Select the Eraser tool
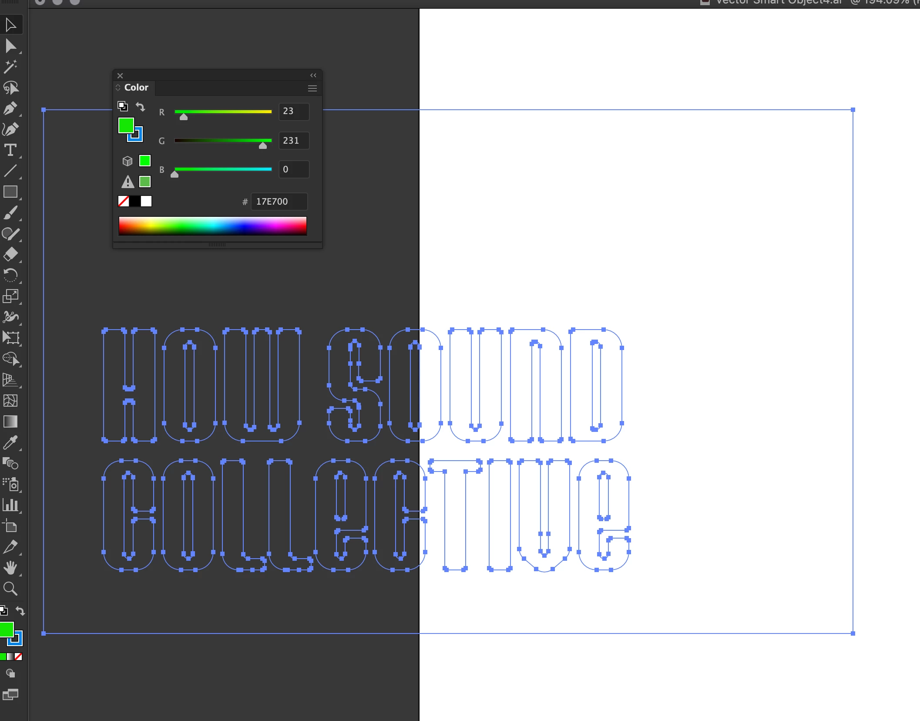Viewport: 920px width, 721px height. tap(10, 255)
